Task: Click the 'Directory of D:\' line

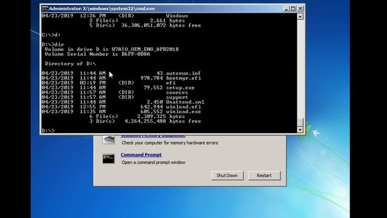Action: [x=70, y=64]
